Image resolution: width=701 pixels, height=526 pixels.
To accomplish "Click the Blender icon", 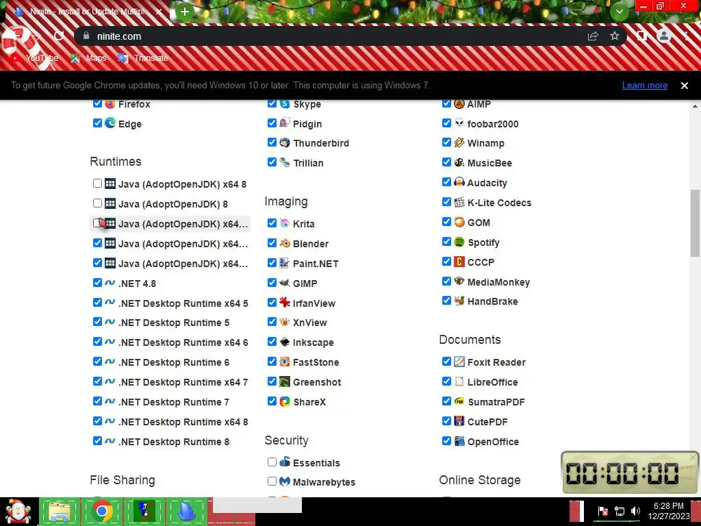I will pyautogui.click(x=285, y=243).
